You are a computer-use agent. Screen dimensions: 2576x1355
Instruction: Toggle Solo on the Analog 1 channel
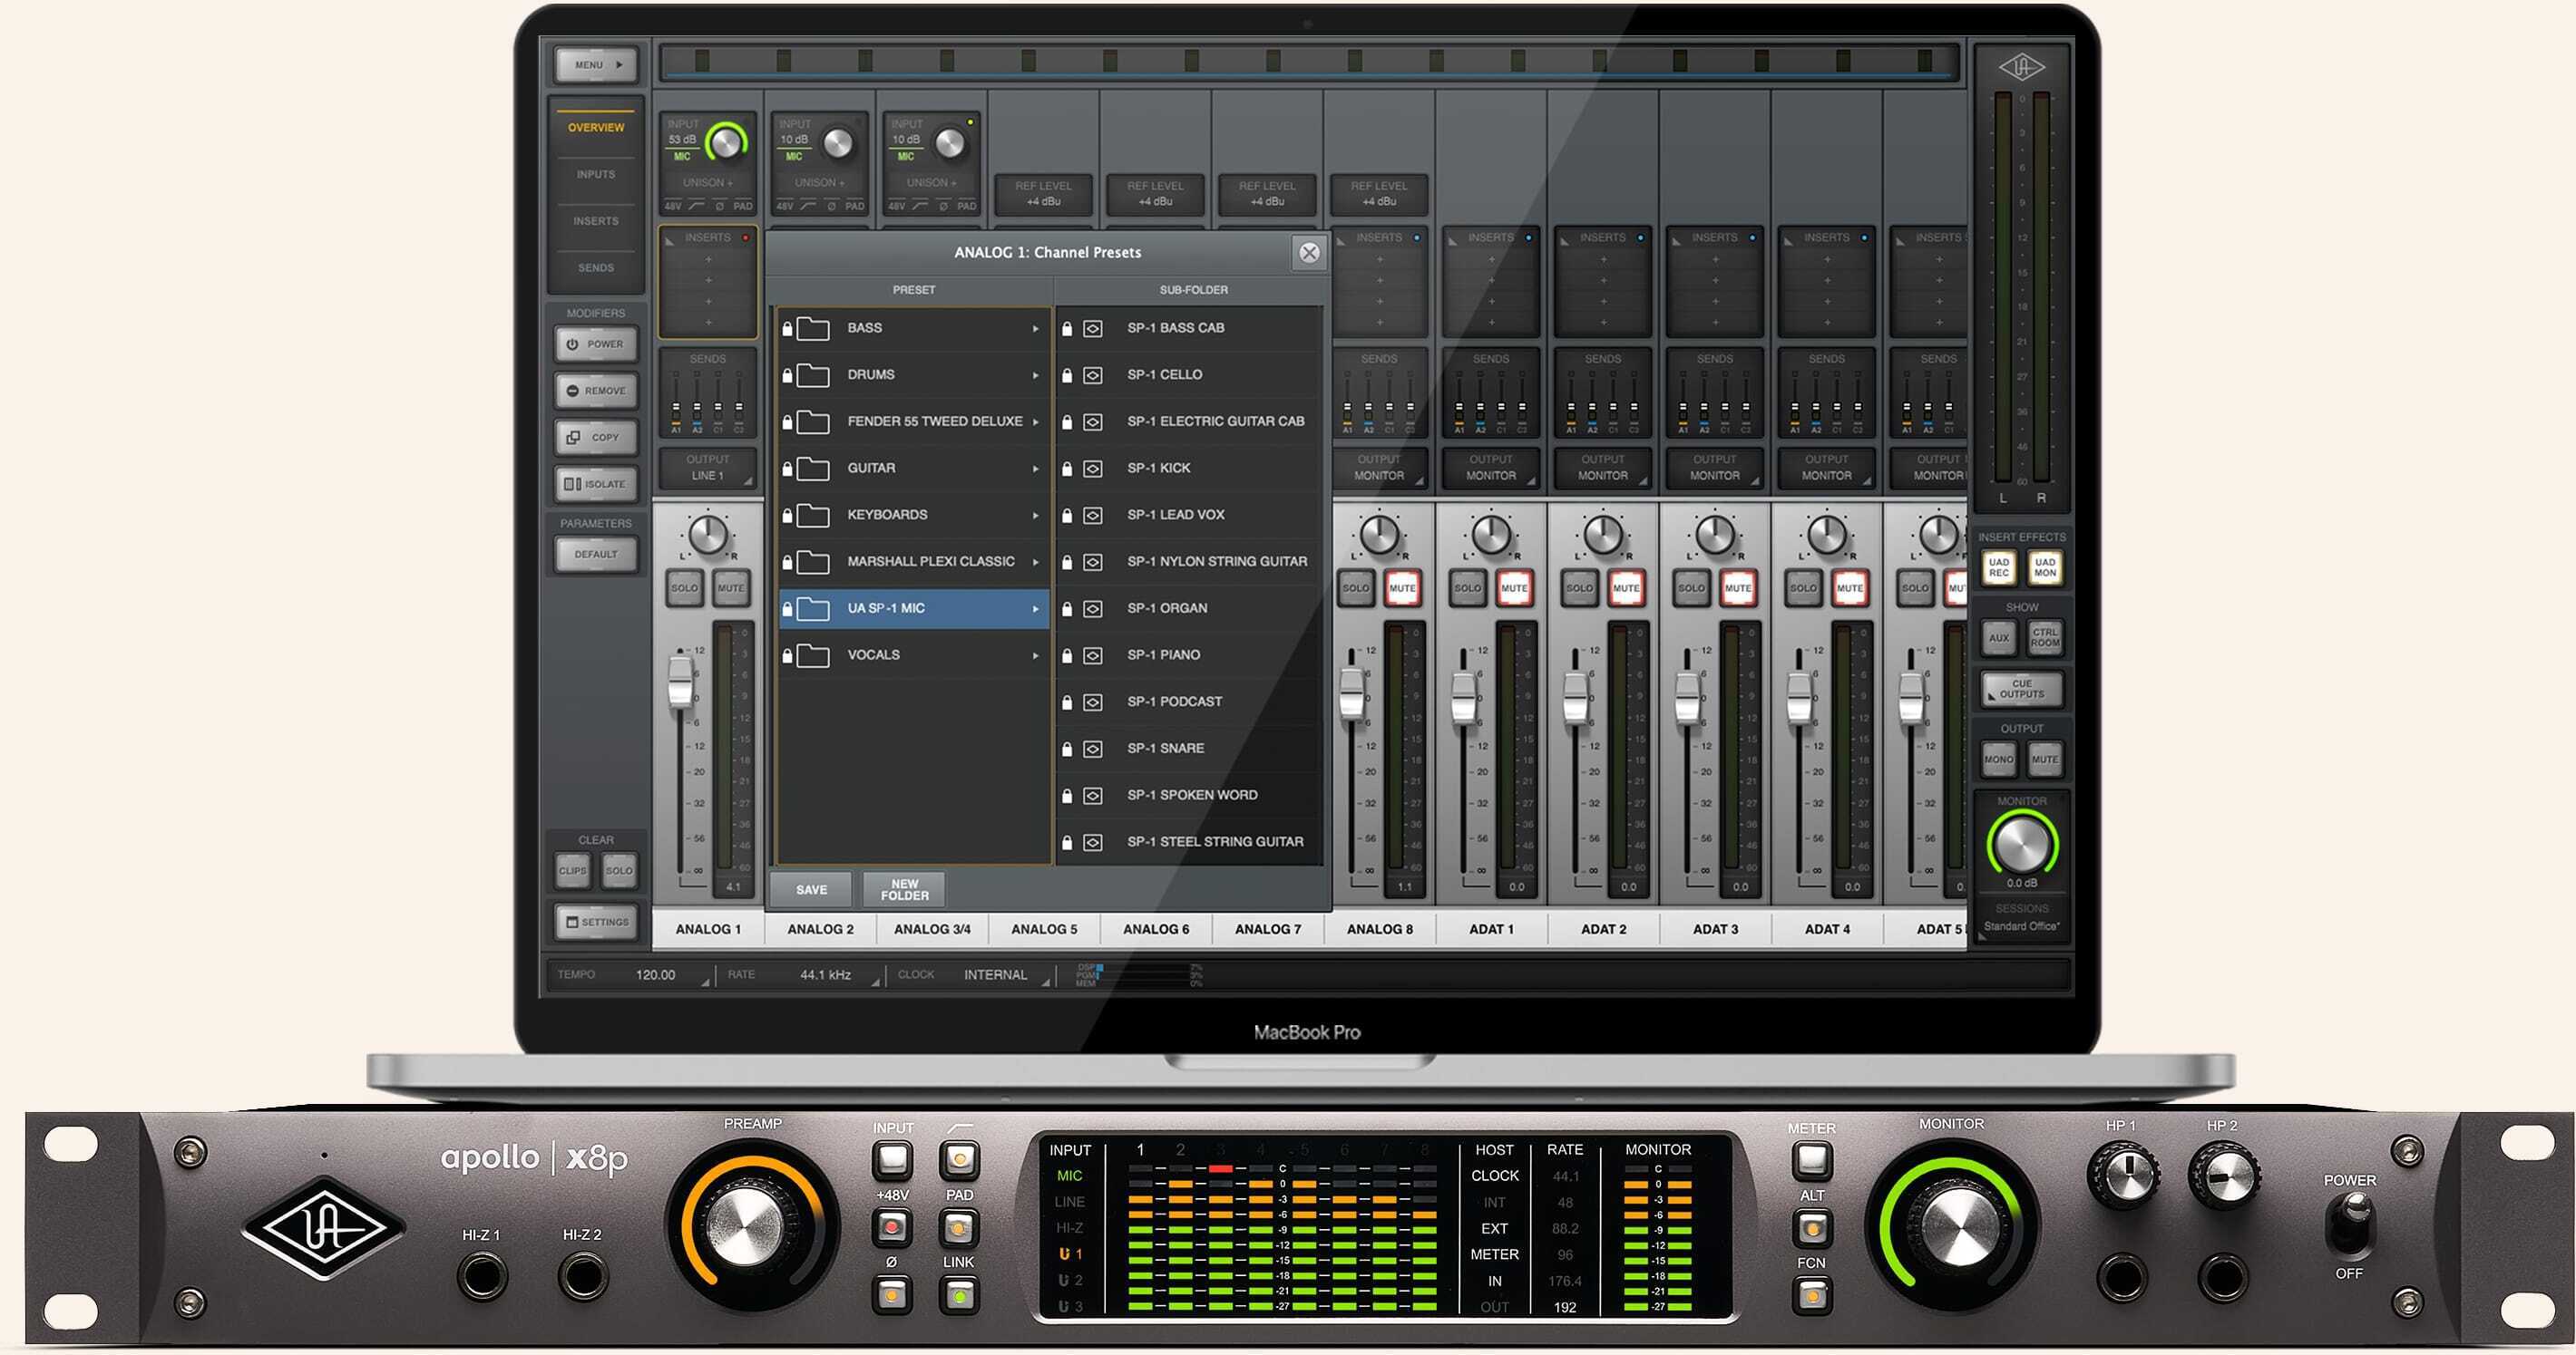tap(684, 588)
